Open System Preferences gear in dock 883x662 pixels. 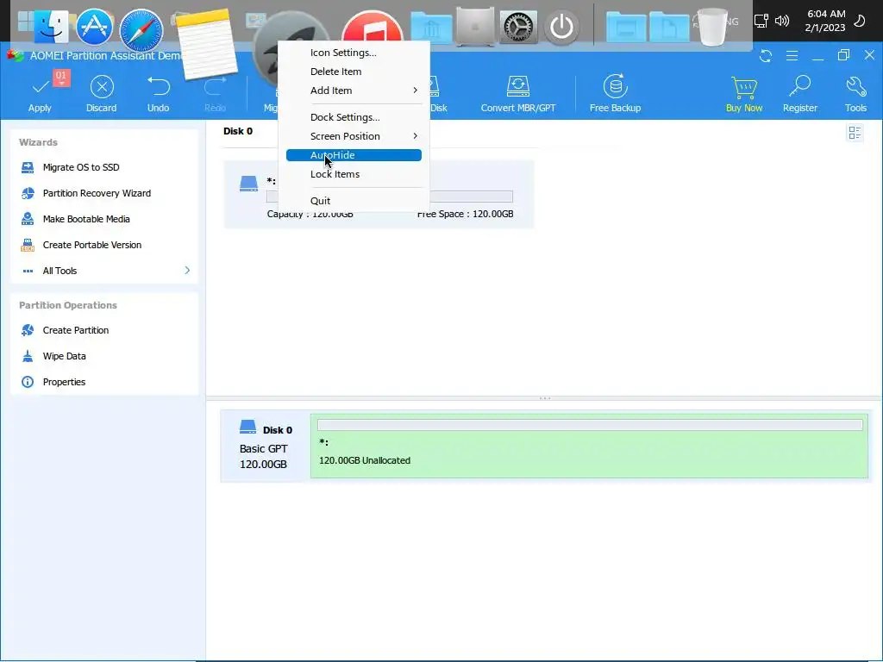(518, 26)
